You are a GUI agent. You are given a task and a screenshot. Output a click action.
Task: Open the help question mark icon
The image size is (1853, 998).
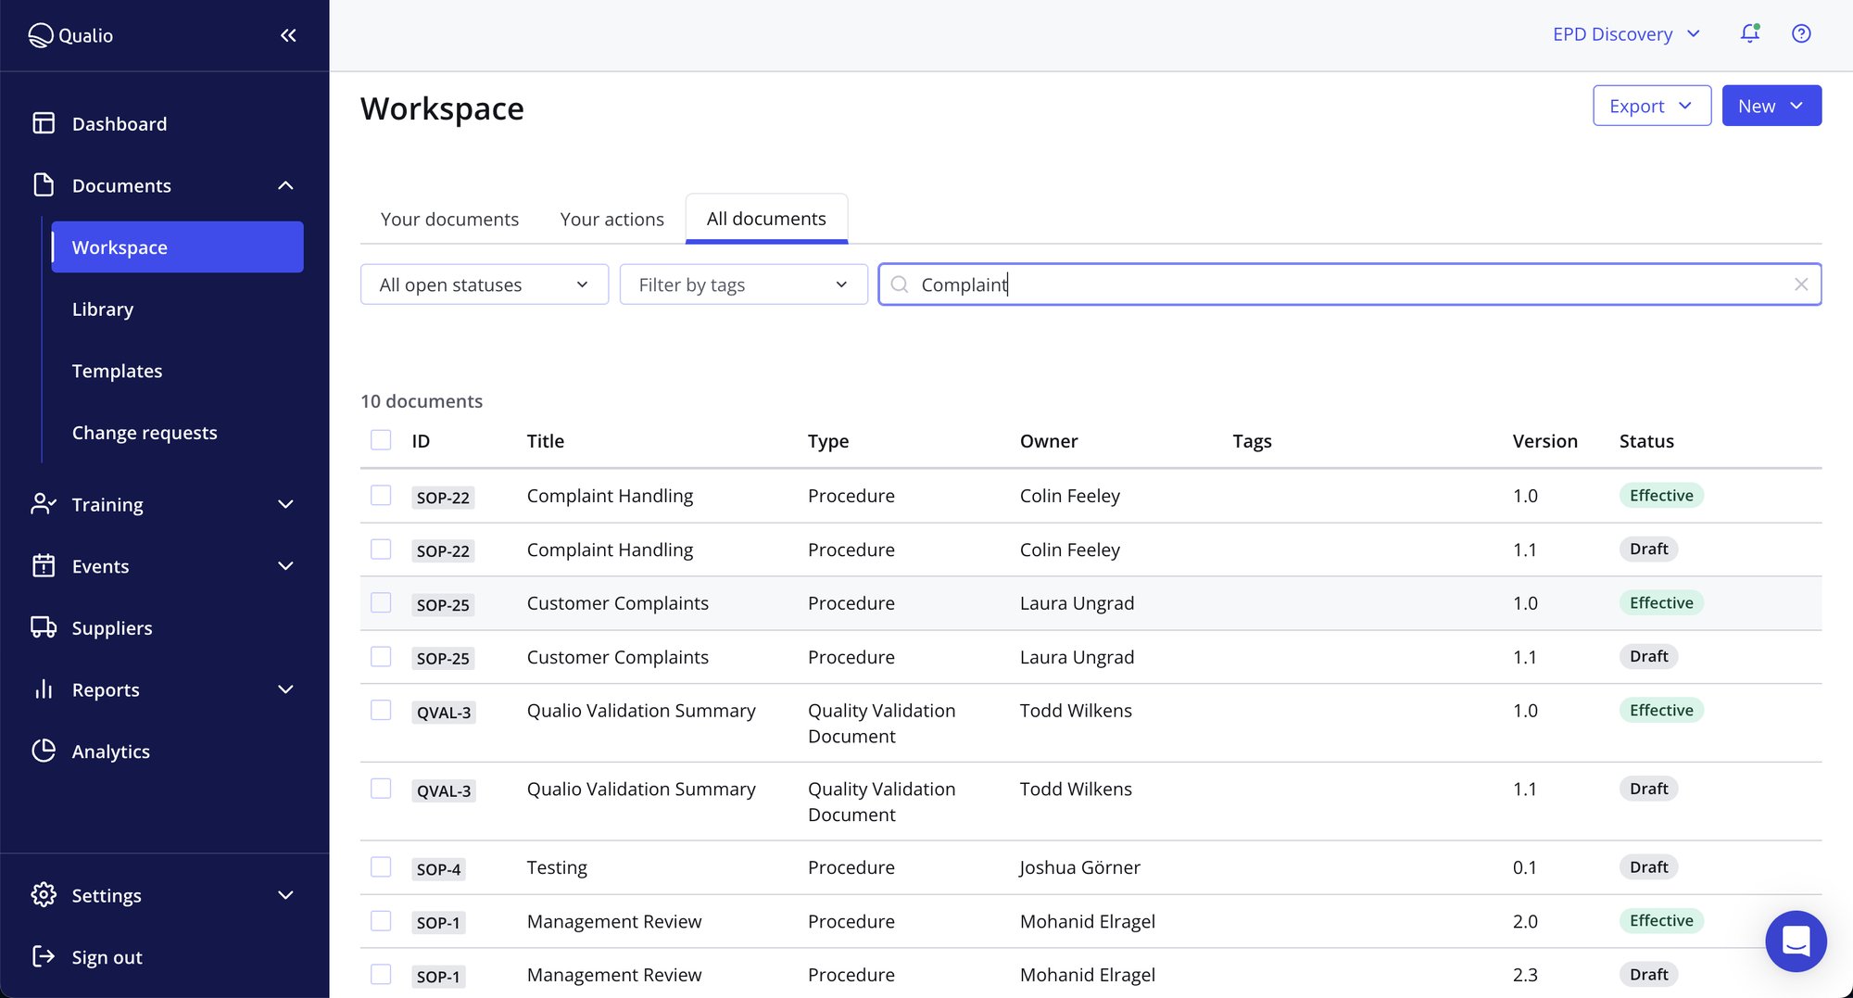pos(1801,33)
